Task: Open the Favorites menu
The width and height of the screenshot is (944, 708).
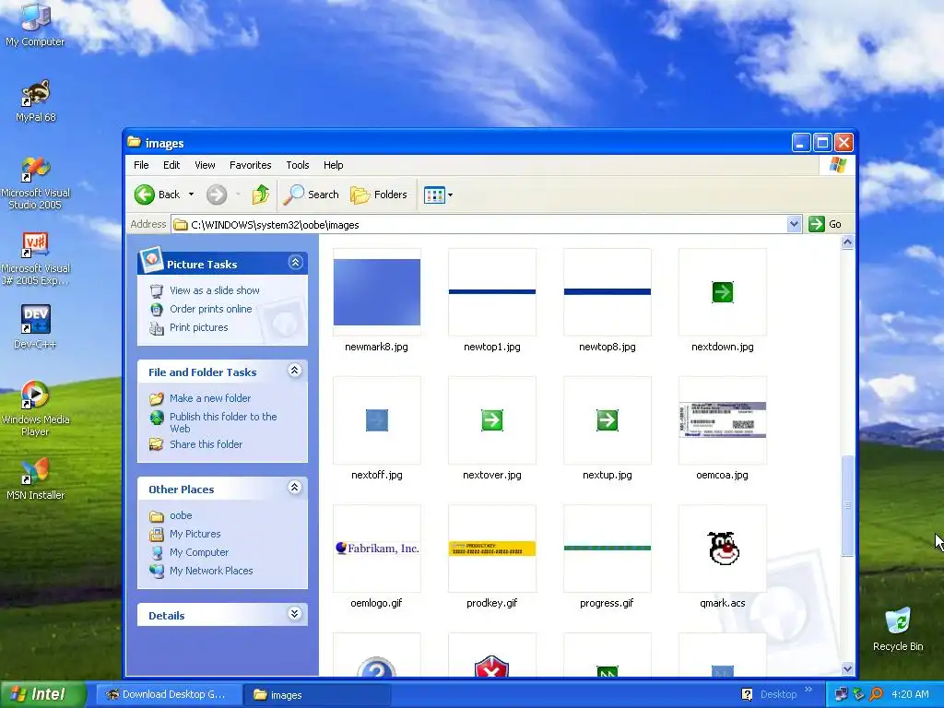Action: [x=251, y=165]
